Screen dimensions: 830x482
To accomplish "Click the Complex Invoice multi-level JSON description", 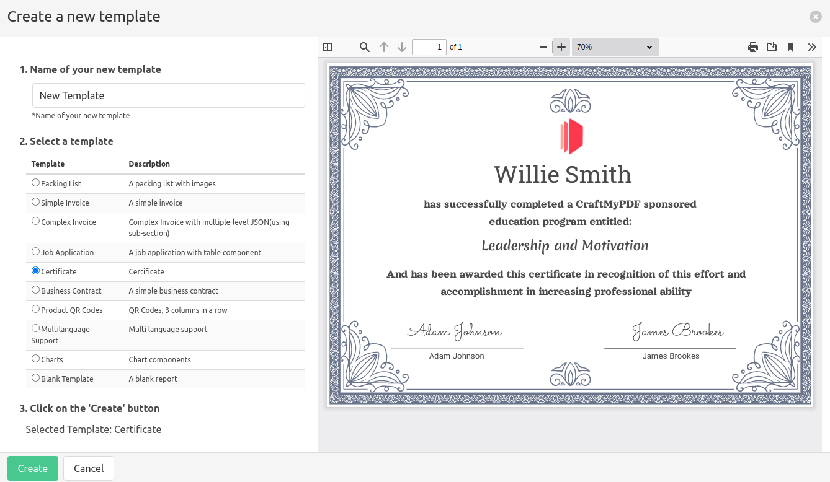I will pos(209,227).
